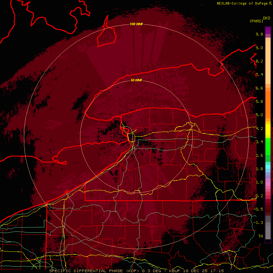The height and width of the screenshot is (273, 273).
Task: Select the 5.8 legend value
Action: click(x=259, y=101)
